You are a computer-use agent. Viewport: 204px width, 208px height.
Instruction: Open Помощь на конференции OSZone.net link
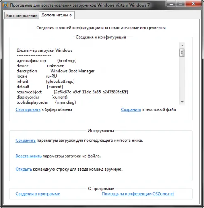point(138,194)
